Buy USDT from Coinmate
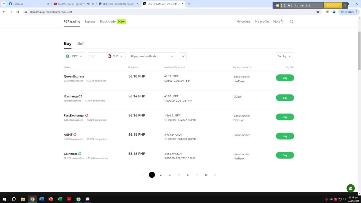The width and height of the screenshot is (361, 203). [x=285, y=155]
